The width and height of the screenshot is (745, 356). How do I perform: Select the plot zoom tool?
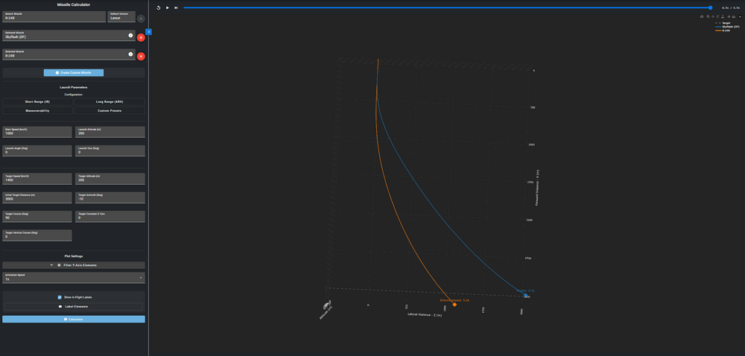708,16
